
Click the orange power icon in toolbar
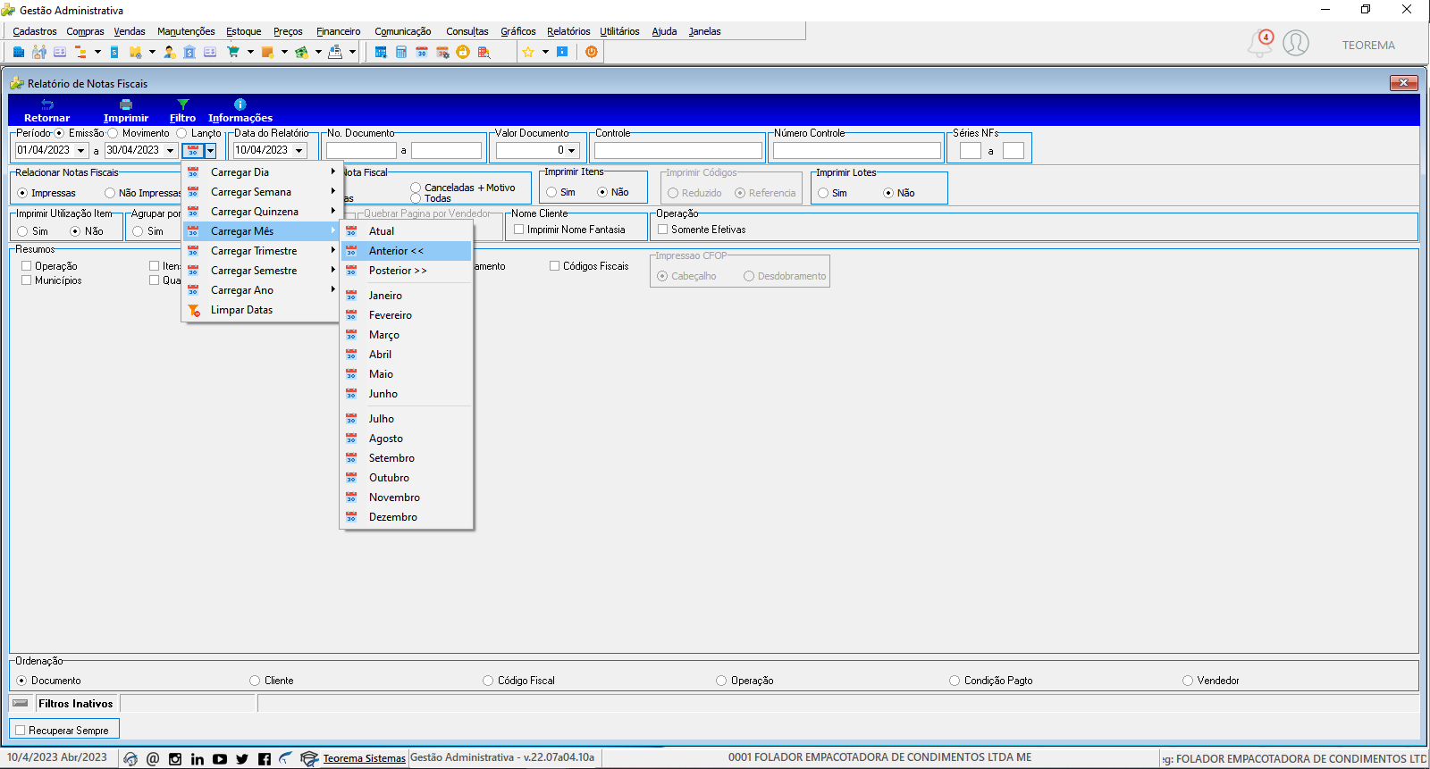[x=591, y=52]
